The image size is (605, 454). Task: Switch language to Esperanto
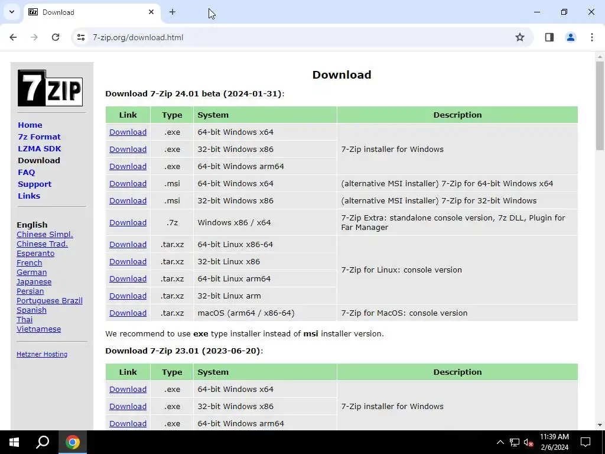coord(35,253)
